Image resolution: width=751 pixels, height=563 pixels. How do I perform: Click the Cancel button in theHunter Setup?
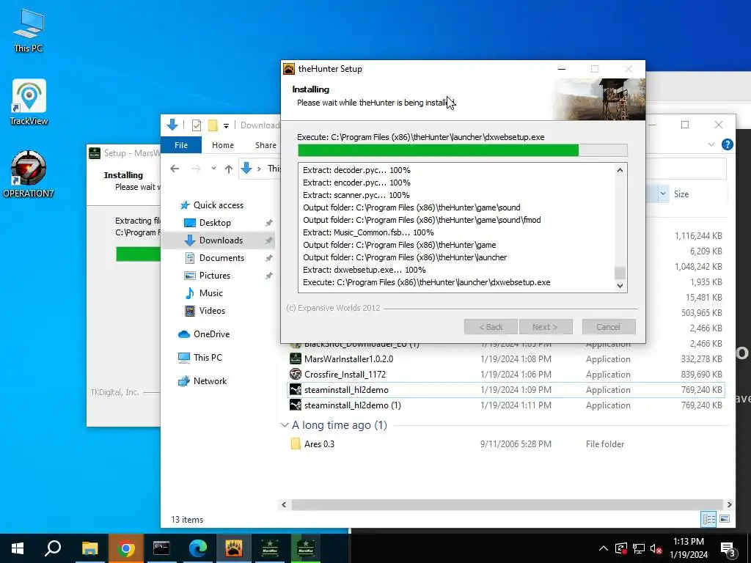click(609, 327)
